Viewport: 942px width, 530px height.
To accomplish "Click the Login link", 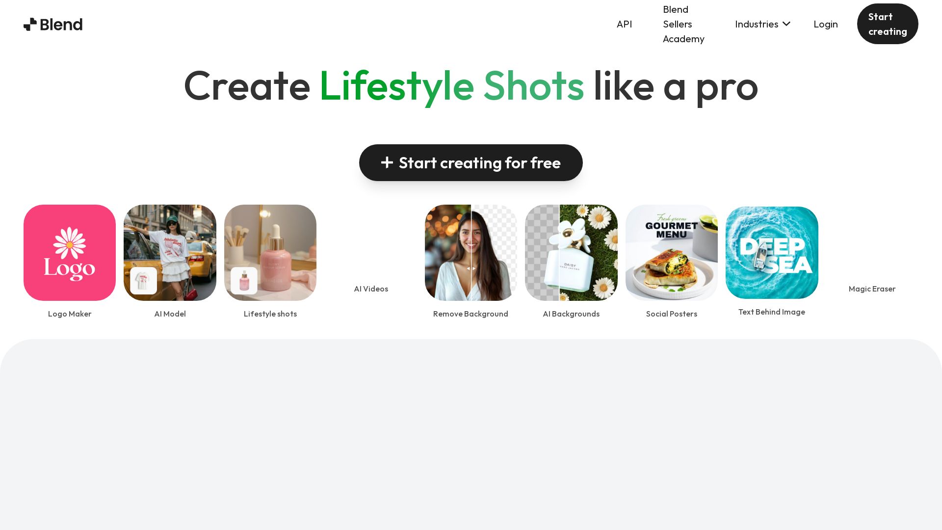I will pyautogui.click(x=826, y=24).
